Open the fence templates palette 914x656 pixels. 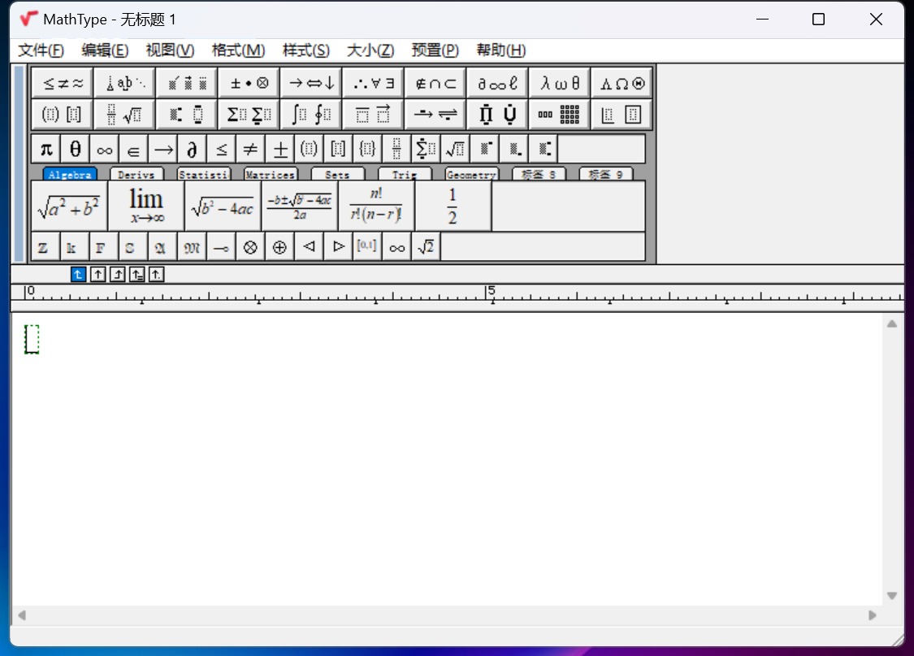coord(63,115)
